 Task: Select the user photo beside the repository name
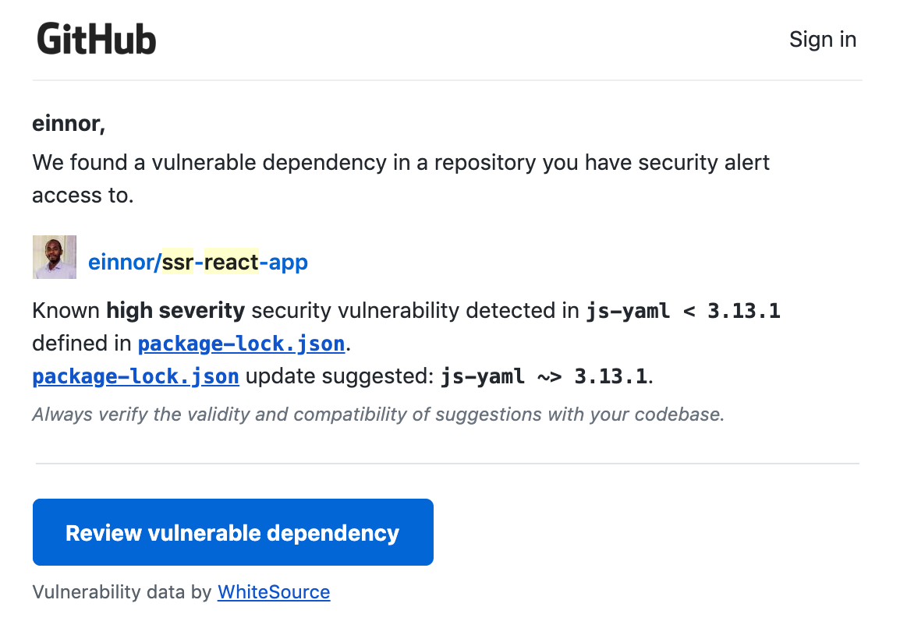(54, 256)
